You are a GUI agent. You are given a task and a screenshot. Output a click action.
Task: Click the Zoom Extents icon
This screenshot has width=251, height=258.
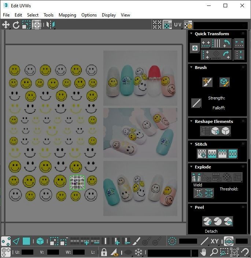coord(235,252)
